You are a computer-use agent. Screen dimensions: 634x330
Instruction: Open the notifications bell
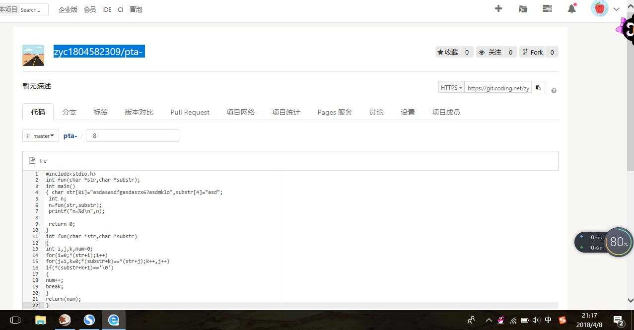(572, 8)
